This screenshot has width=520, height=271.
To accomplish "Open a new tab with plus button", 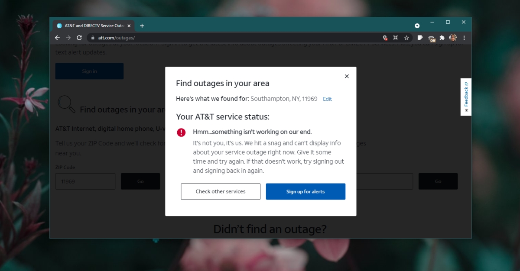I will 142,26.
